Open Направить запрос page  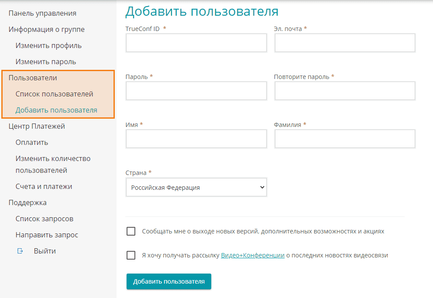(47, 235)
